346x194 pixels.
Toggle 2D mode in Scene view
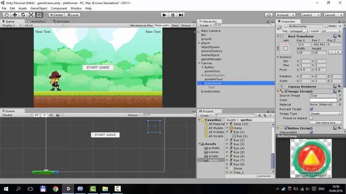[36, 115]
